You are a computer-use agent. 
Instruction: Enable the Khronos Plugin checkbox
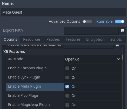67,68
